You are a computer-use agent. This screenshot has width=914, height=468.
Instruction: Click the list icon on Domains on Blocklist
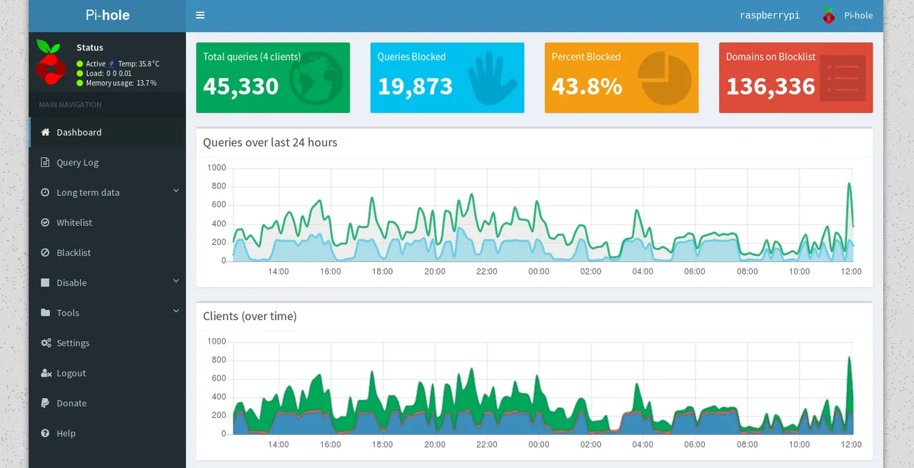(843, 78)
